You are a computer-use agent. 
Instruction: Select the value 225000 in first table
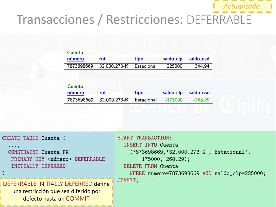pos(174,66)
